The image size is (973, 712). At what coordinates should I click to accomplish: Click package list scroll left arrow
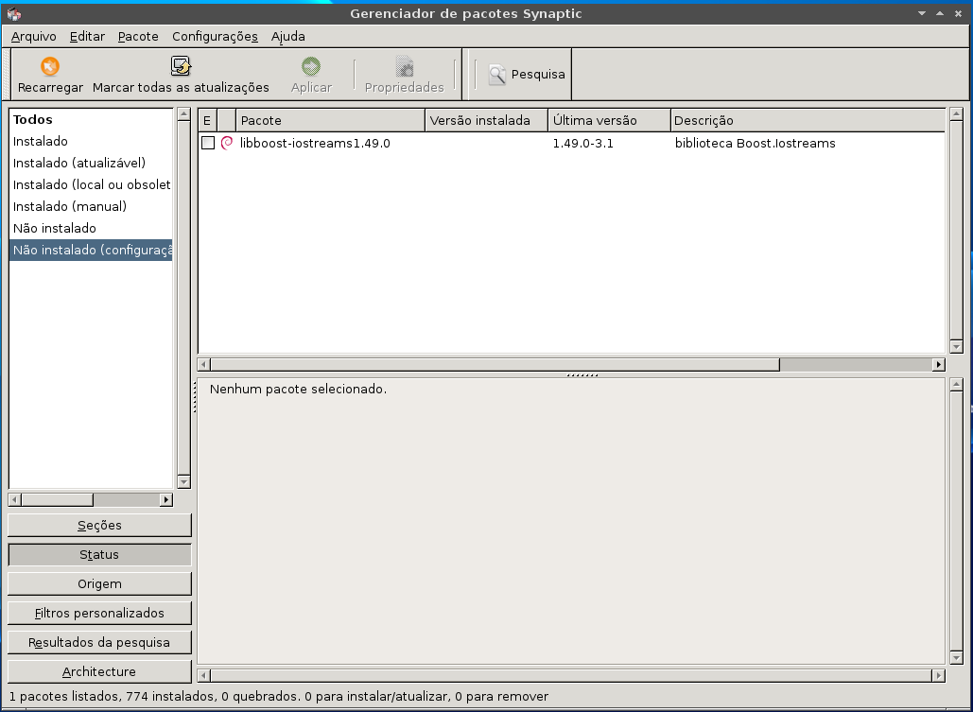click(204, 364)
